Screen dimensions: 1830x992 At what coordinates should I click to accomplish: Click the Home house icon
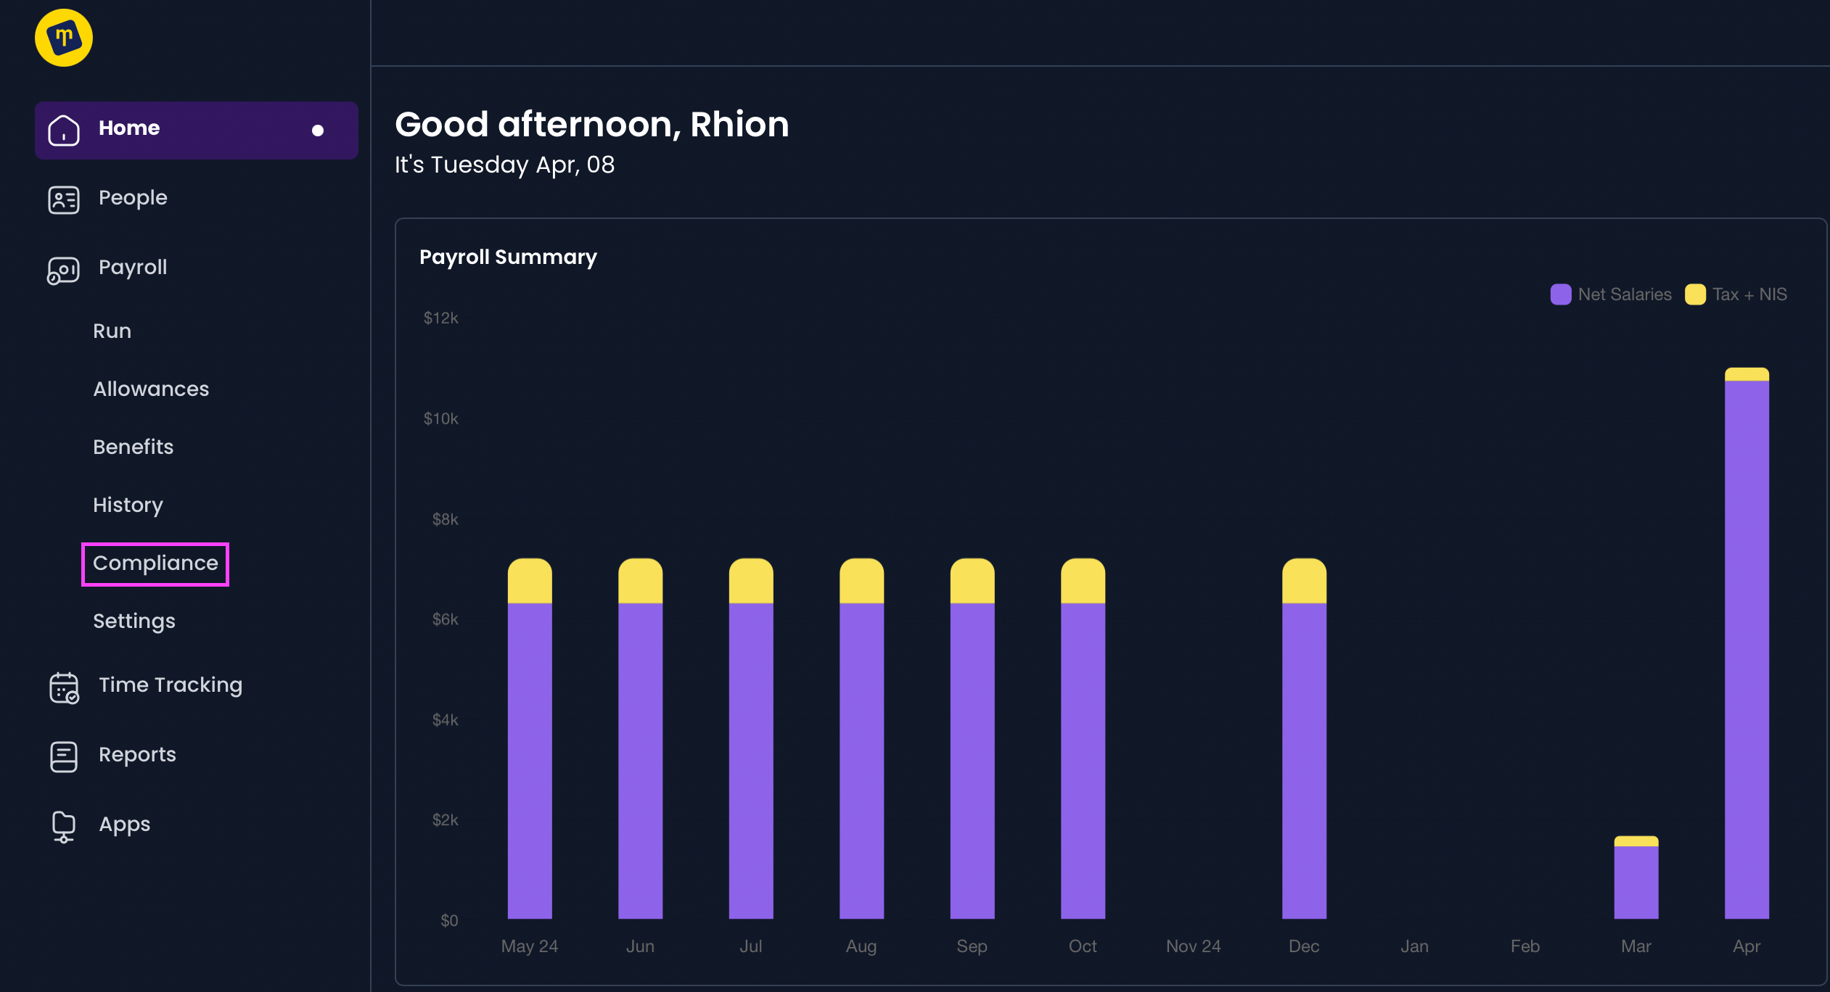pos(64,130)
